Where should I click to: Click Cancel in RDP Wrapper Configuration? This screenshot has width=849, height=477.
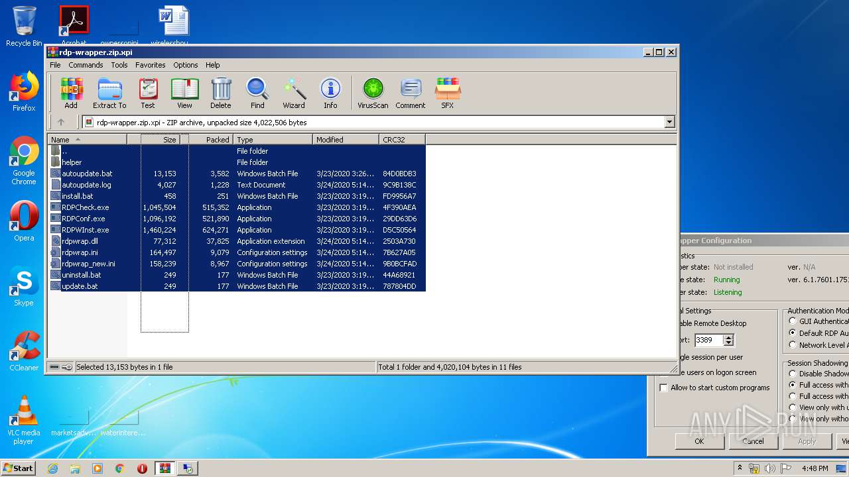tap(753, 441)
